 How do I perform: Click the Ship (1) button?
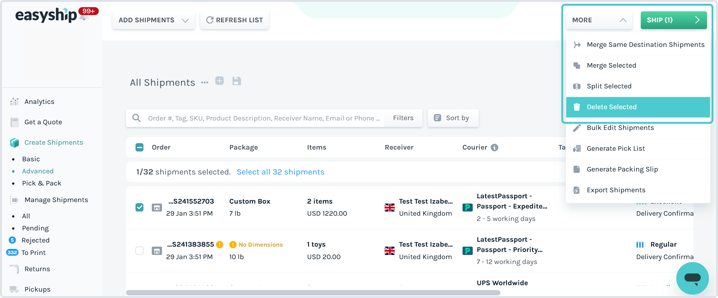point(674,20)
